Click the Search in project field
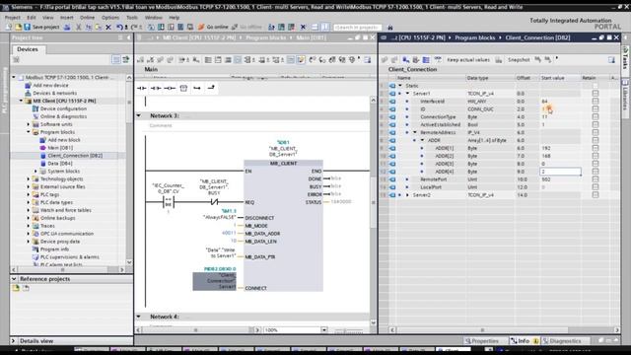 tap(357, 28)
